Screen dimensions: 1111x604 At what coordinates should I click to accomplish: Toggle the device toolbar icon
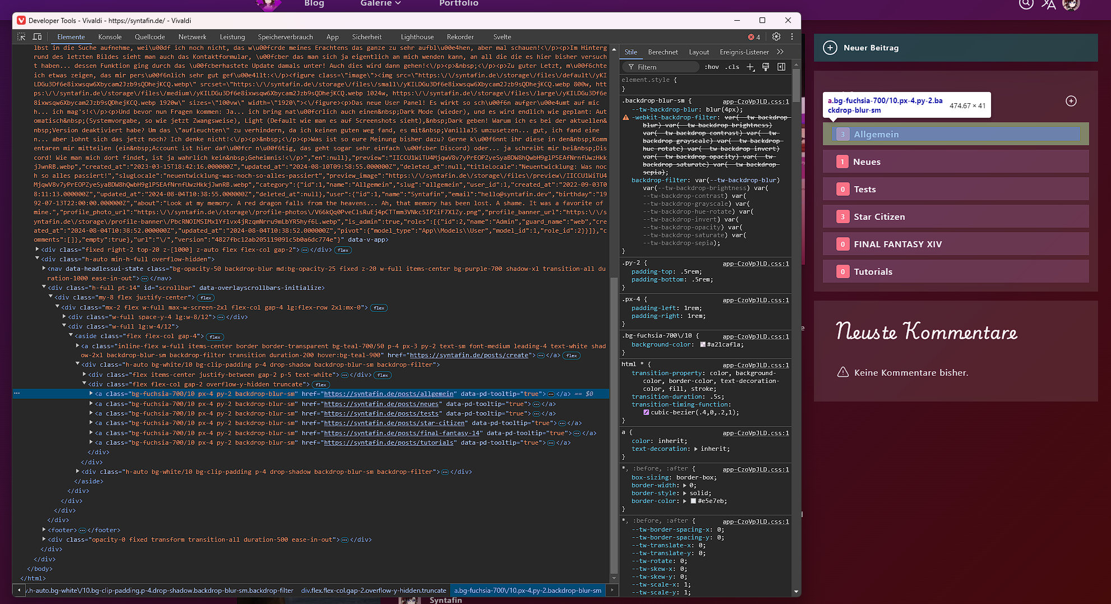coord(38,37)
